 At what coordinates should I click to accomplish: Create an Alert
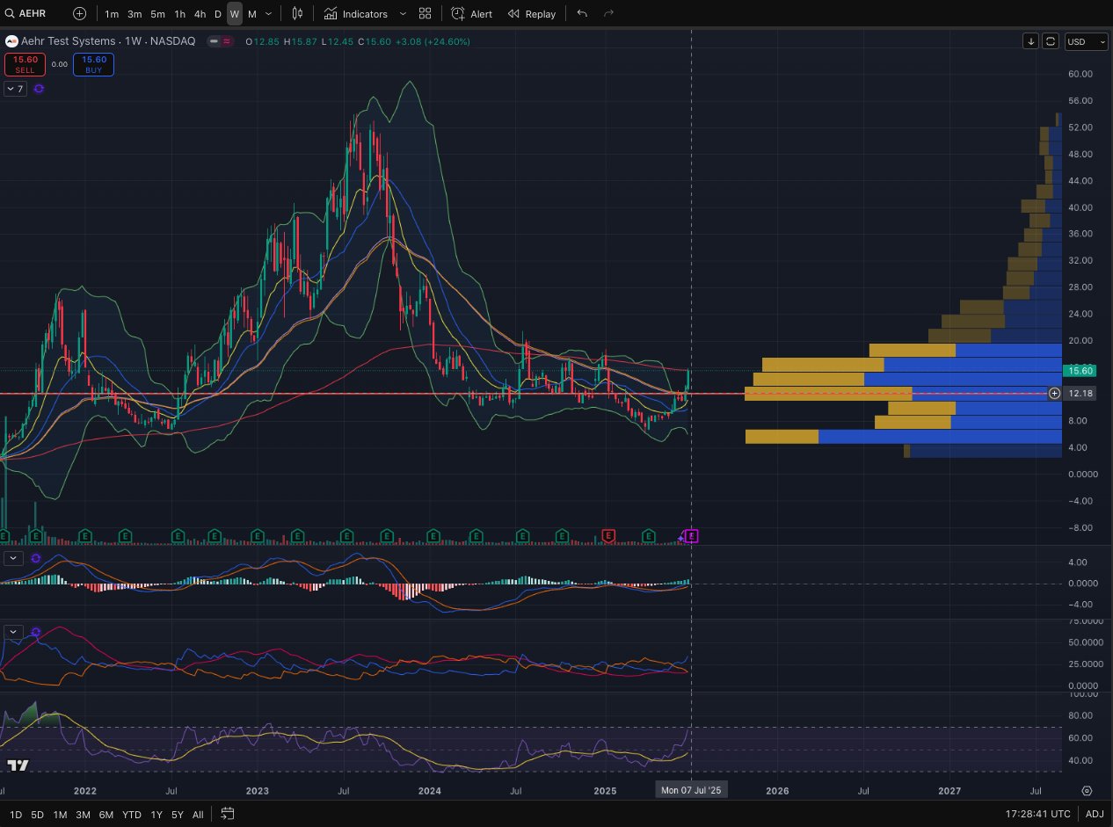click(472, 14)
